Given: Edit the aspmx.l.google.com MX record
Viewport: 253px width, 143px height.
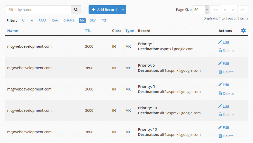Looking at the screenshot, I should 223,42.
